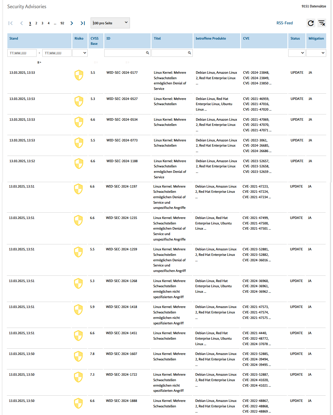Click the 'Security Advisories' heading
Viewport: 333px width, 415px height.
click(27, 7)
